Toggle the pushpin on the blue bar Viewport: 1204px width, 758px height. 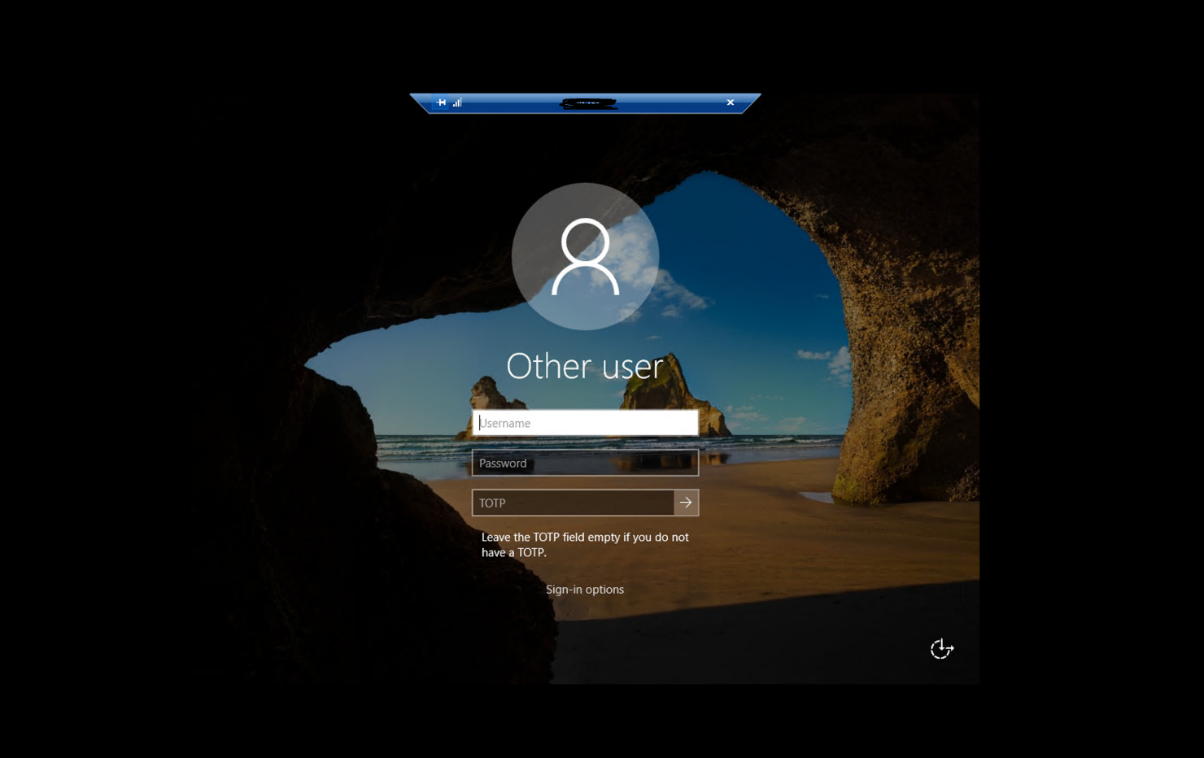[x=441, y=102]
